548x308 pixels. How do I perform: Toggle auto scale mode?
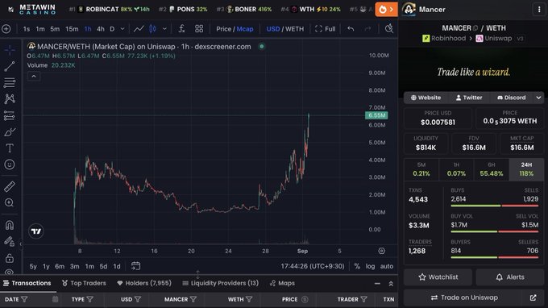click(387, 266)
